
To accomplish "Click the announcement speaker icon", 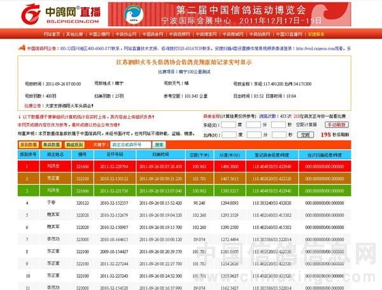I will [22, 48].
